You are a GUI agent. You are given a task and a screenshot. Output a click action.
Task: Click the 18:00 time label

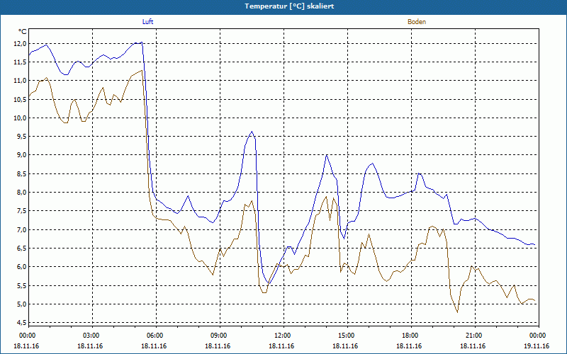(410, 336)
